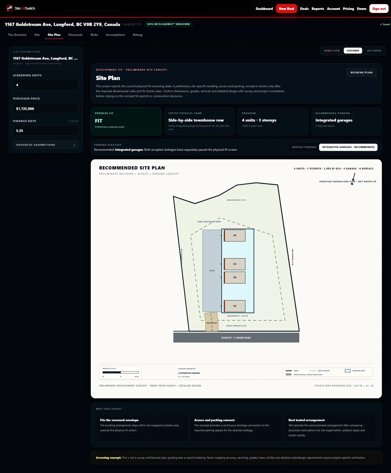Screen dimensions: 391x473
Task: Click the north arrow compass icon
Action: pyautogui.click(x=353, y=179)
